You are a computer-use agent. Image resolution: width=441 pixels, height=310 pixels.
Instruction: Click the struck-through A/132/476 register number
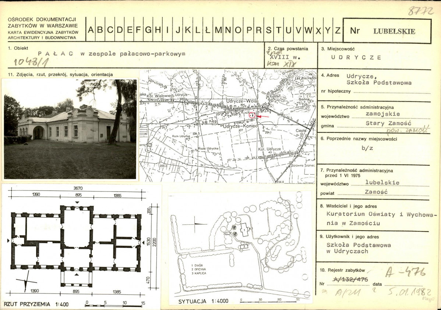tap(350, 279)
